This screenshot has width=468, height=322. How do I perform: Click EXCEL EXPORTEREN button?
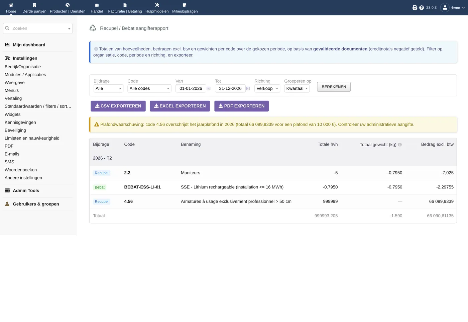[x=180, y=106]
